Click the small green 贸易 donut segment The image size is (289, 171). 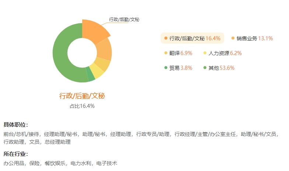[90, 75]
